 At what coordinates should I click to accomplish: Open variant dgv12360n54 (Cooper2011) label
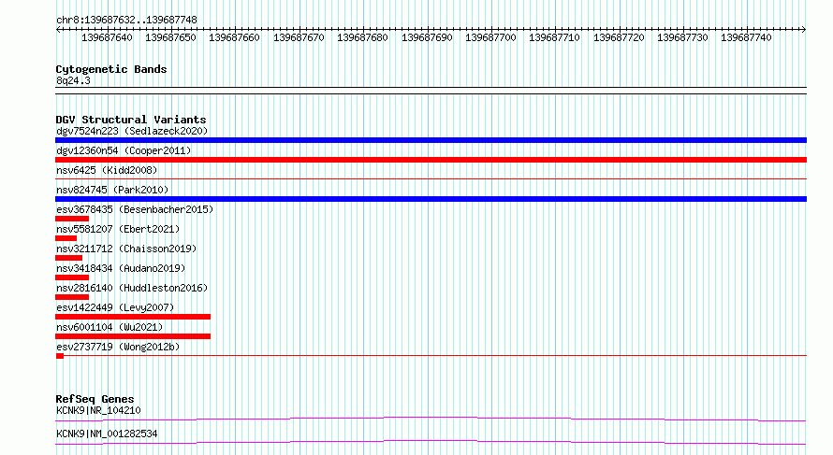pyautogui.click(x=124, y=150)
